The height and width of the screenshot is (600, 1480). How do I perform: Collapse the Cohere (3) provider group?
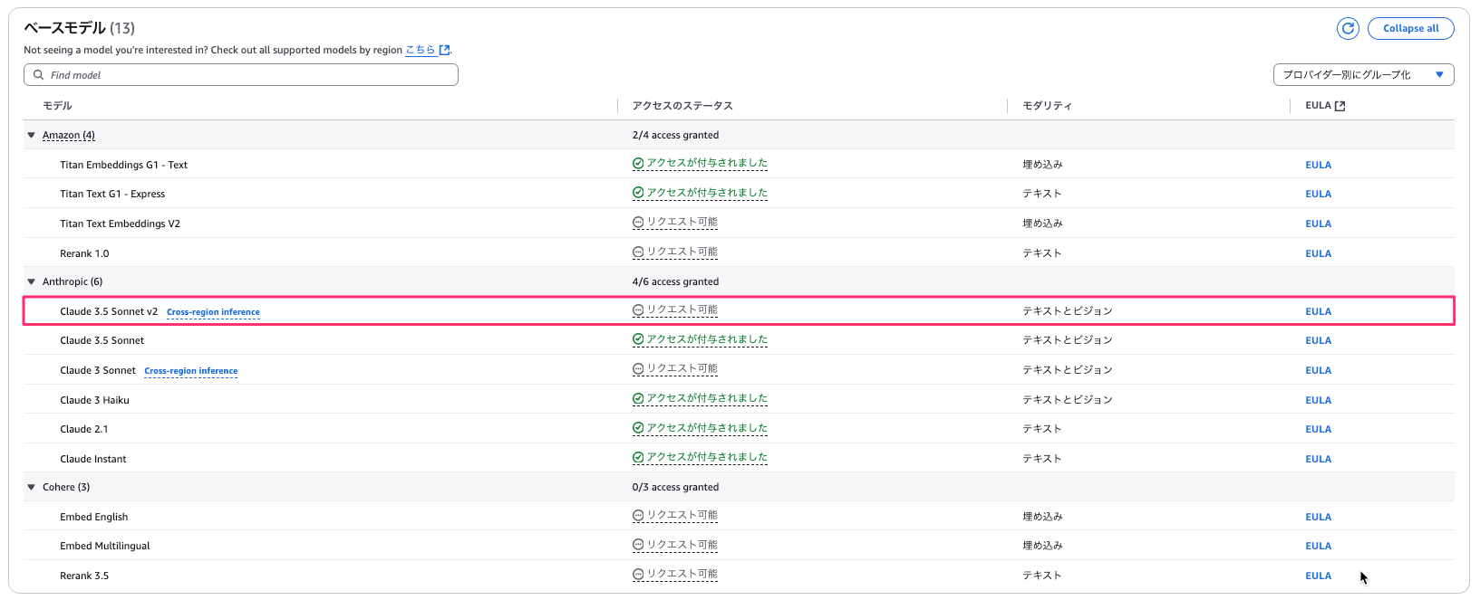click(31, 487)
